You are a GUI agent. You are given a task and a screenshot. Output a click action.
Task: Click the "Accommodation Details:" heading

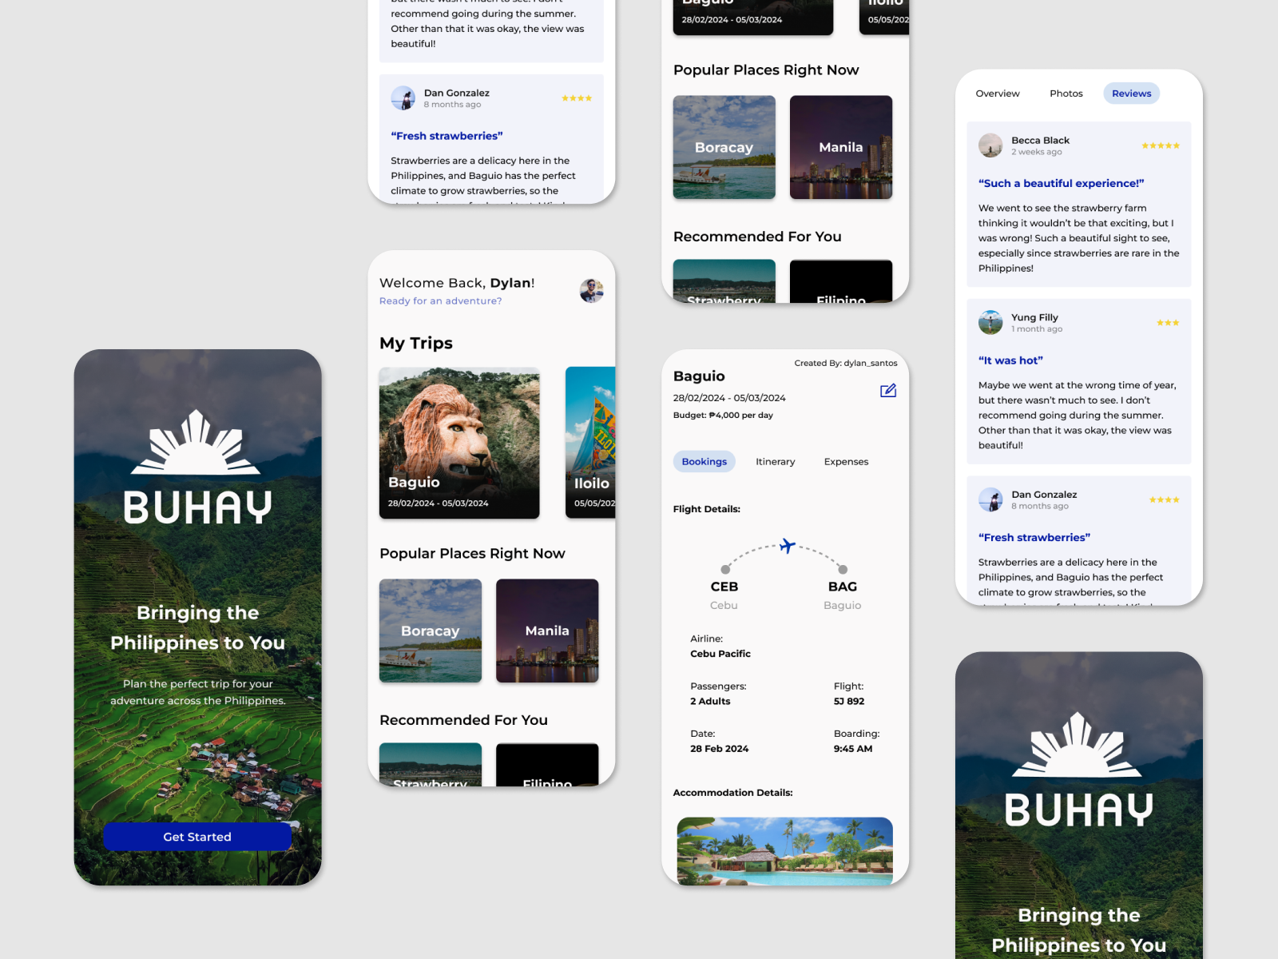coord(733,793)
